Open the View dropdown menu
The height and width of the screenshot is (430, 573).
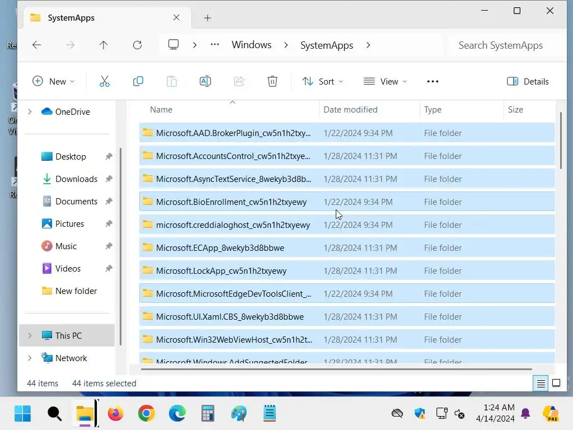[x=385, y=81]
